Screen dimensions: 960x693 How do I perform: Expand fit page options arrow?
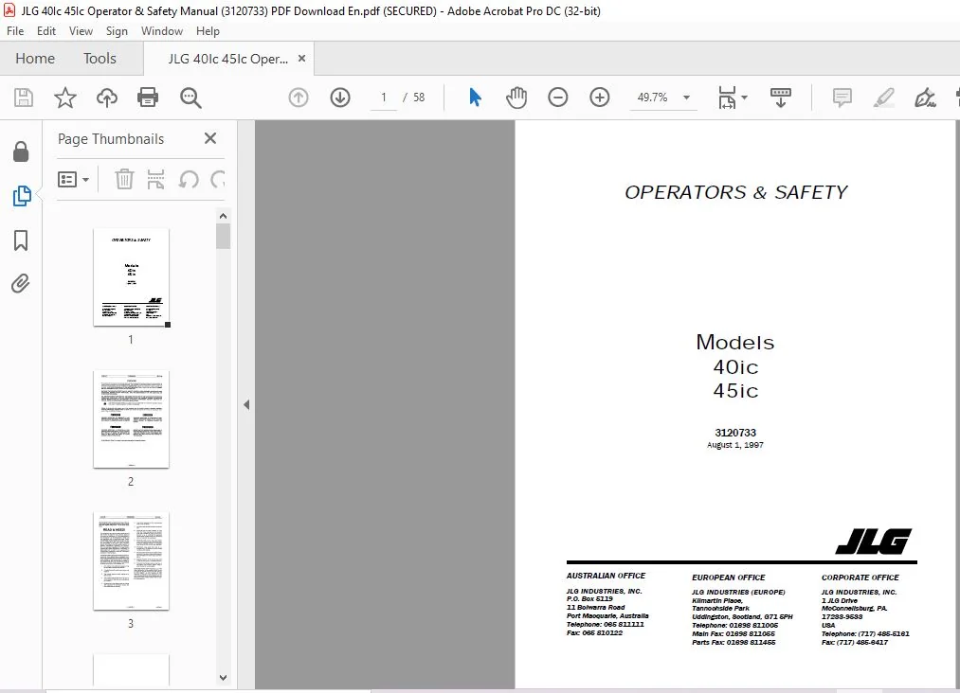744,98
